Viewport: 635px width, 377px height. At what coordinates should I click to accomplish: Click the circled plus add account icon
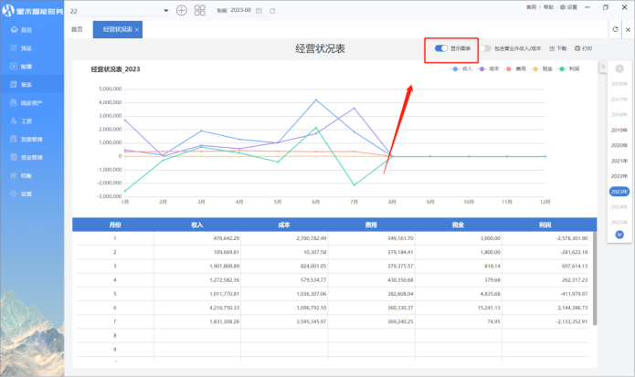182,11
